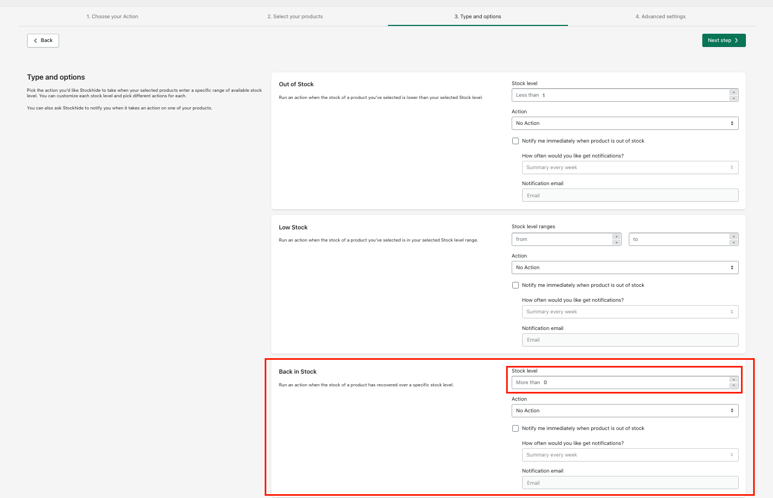773x498 pixels.
Task: Go to 'Advanced settings' step tab
Action: click(x=660, y=17)
